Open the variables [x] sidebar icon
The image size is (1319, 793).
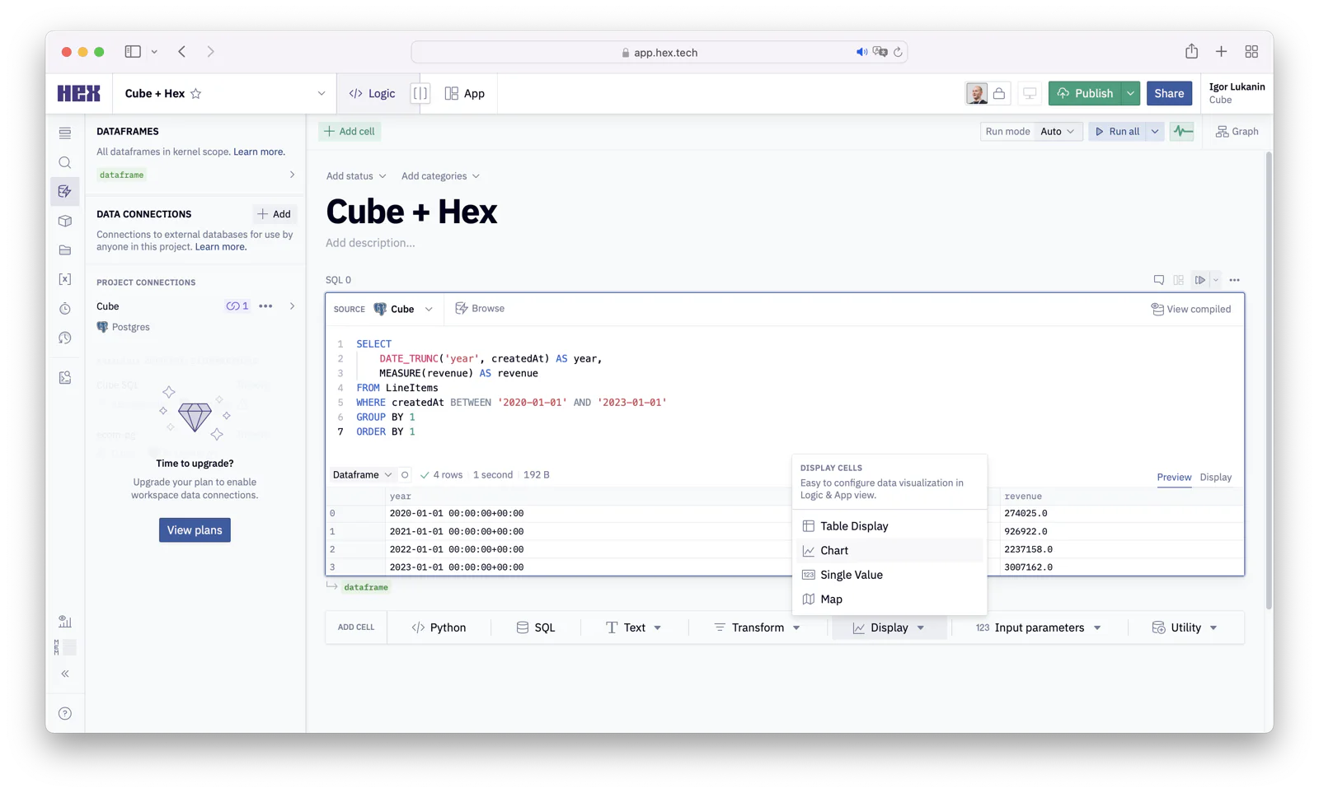65,279
